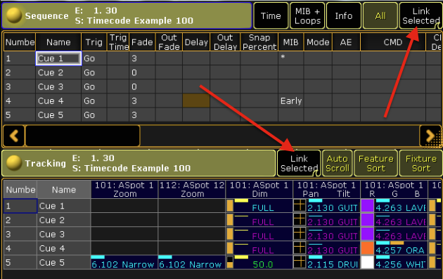Select Cue 1 name cell in Sequence
Screen dimensions: 443x279
[x=58, y=58]
